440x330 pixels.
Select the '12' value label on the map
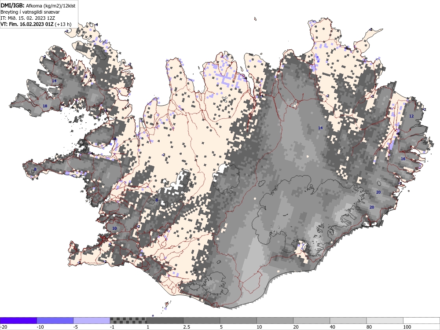tap(411, 116)
